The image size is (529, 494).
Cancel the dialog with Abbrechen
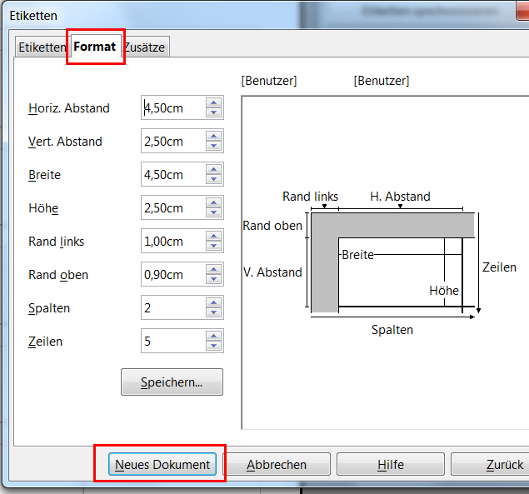(277, 464)
